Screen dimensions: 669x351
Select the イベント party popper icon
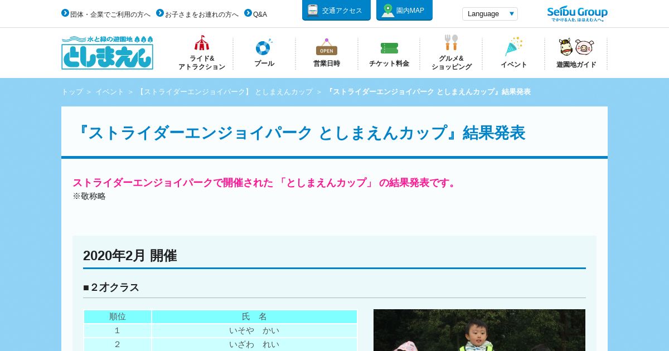coord(513,47)
